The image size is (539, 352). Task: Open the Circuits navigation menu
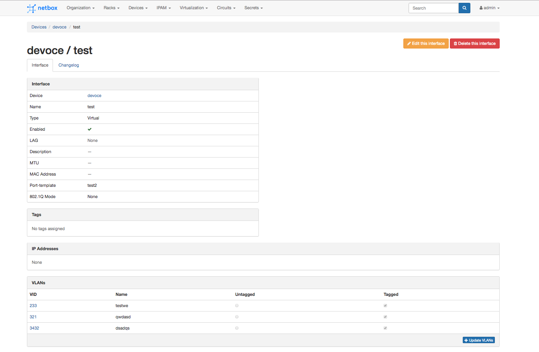(226, 8)
